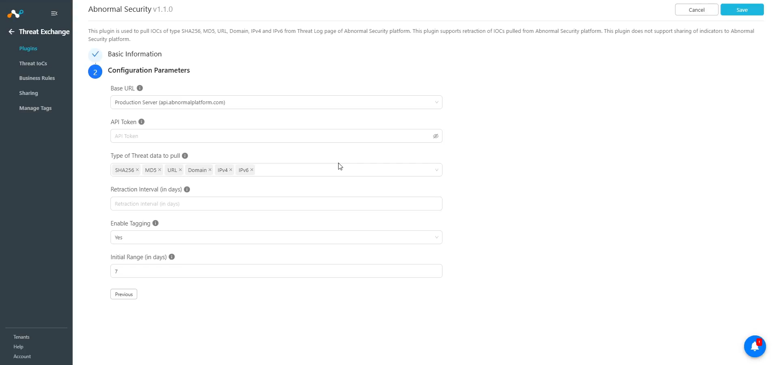This screenshot has width=779, height=365.
Task: Expand the Type of Threat data dropdown arrow
Action: click(x=436, y=170)
